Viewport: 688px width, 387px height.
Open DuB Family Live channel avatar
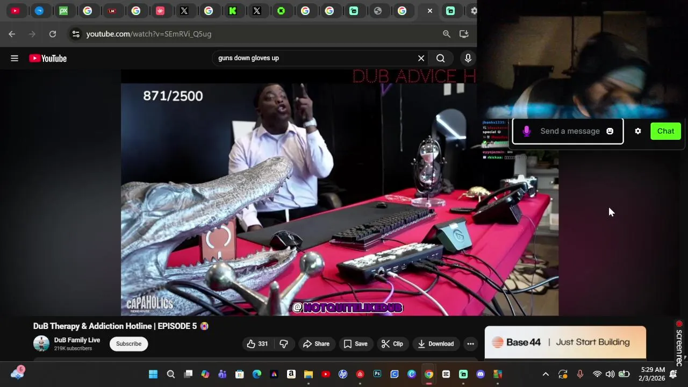pos(41,343)
